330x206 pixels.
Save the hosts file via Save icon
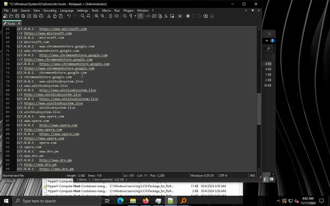click(x=17, y=16)
